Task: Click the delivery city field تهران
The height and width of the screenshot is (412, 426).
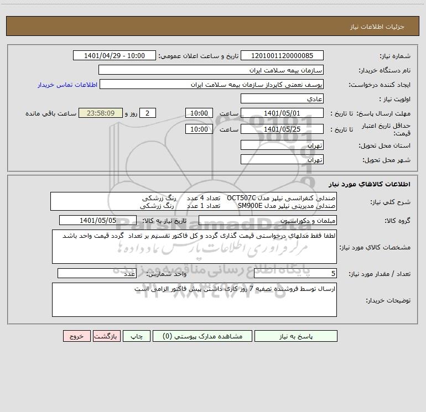Action: coord(282,159)
